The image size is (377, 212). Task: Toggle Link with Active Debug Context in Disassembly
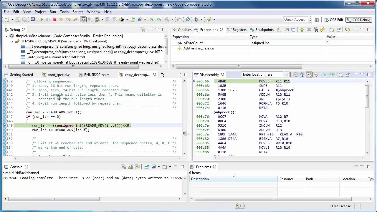coord(309,75)
